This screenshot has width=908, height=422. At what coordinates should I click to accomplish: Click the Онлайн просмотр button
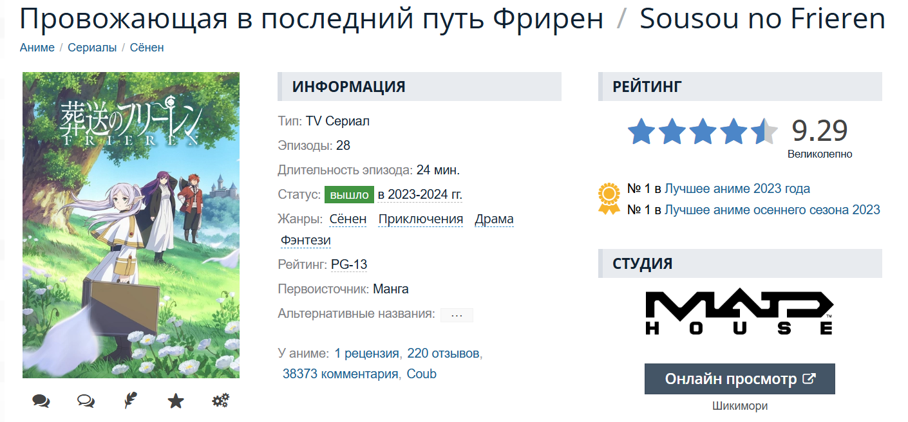point(740,379)
